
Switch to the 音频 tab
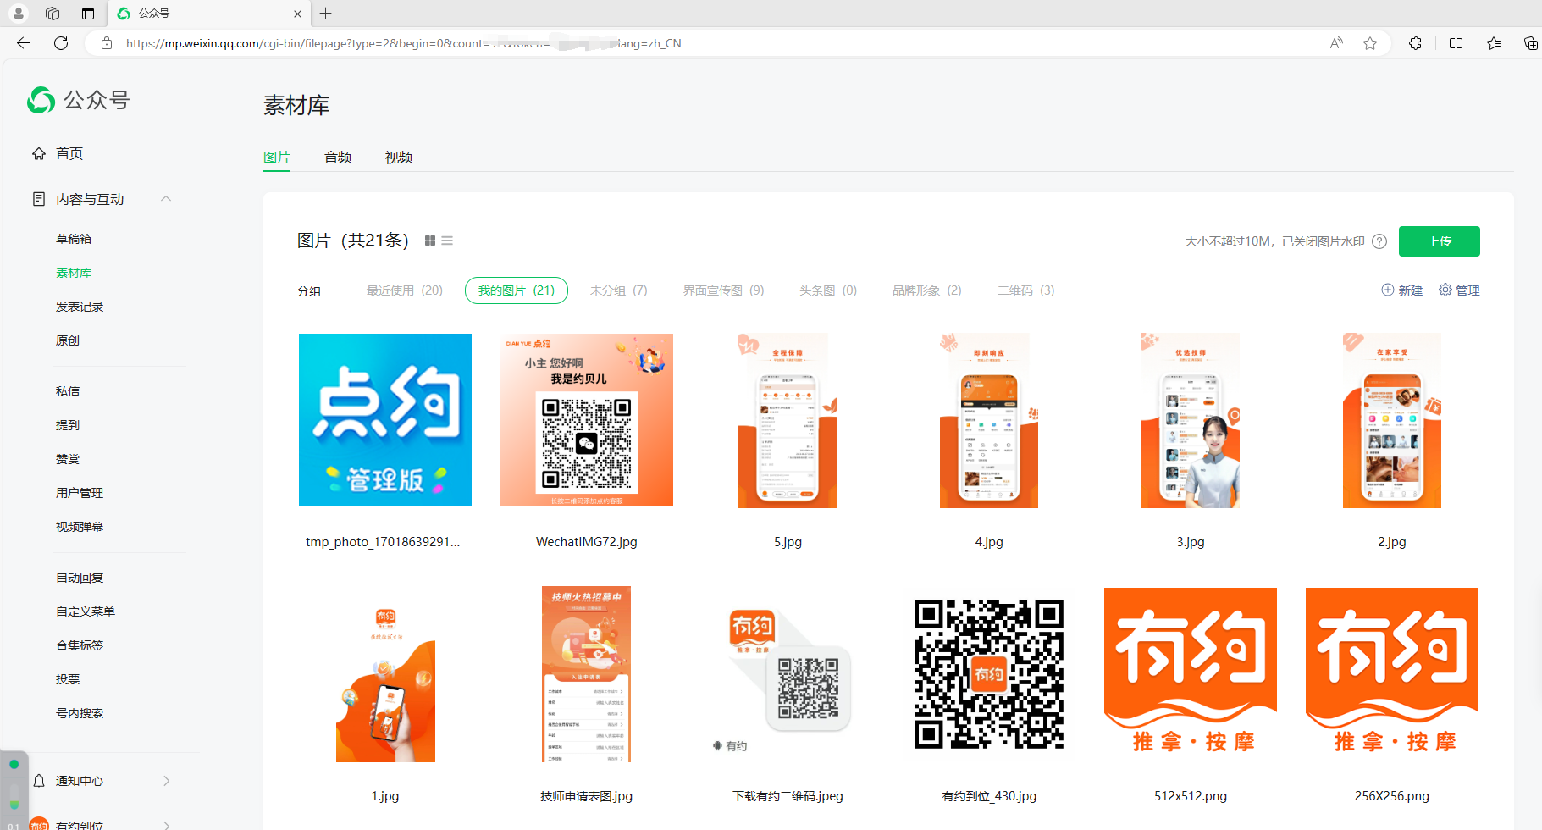tap(338, 158)
